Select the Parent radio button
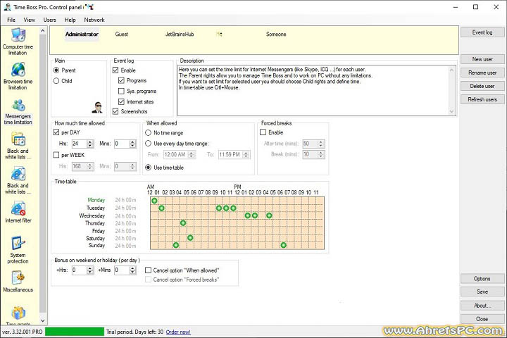 (56, 70)
